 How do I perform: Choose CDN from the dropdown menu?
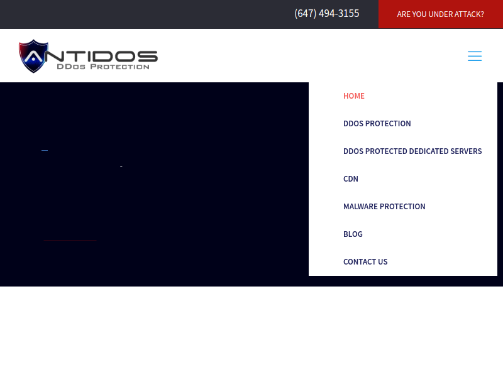pyautogui.click(x=351, y=179)
